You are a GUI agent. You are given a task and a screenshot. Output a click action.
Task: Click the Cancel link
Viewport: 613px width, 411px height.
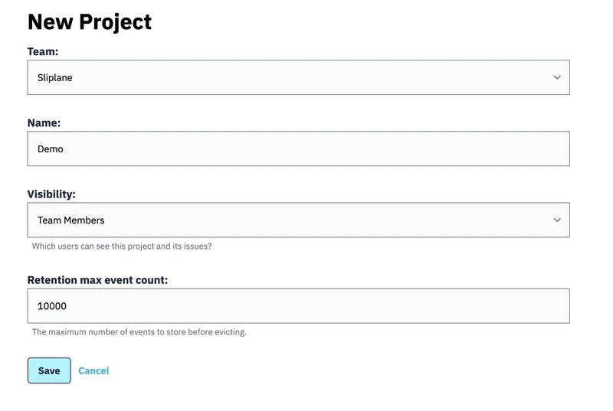[93, 370]
